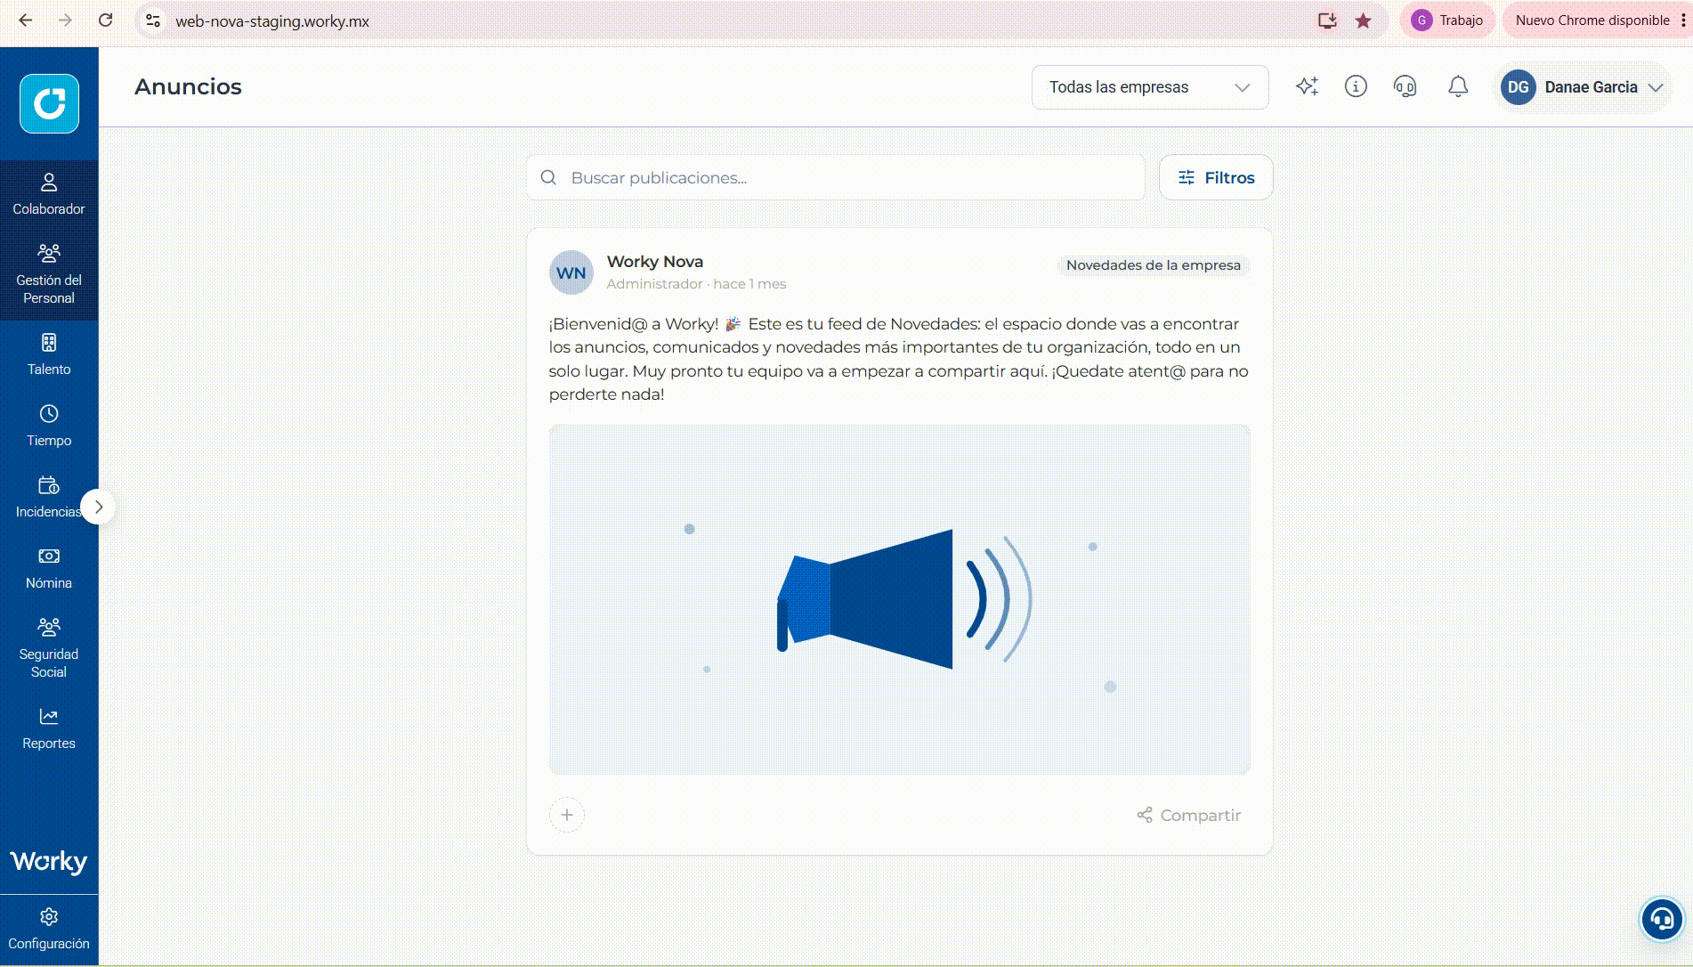
Task: Click the Novedades de la empresa tag
Action: pyautogui.click(x=1153, y=265)
